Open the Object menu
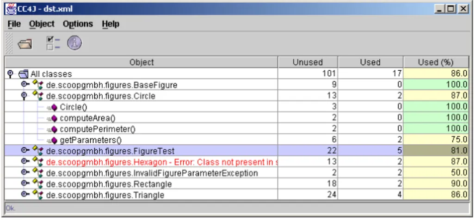The height and width of the screenshot is (220, 475). tap(42, 24)
